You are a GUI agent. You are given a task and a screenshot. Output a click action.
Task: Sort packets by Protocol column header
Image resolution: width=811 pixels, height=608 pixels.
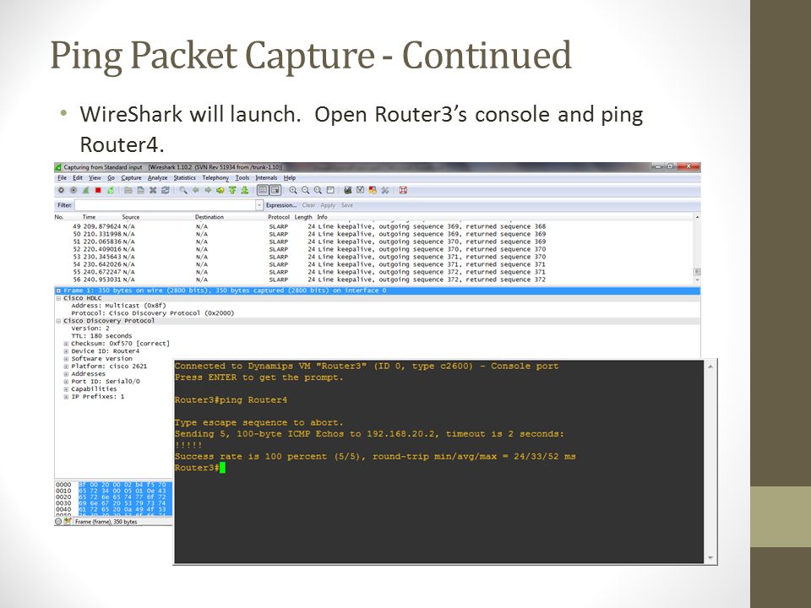pyautogui.click(x=279, y=217)
